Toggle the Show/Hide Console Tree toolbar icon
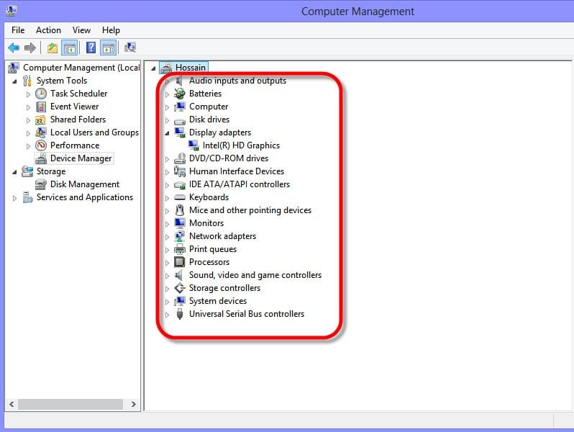 [69, 48]
